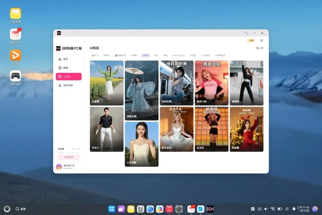Open the control panel sliders icon in the tray

pyautogui.click(x=287, y=209)
